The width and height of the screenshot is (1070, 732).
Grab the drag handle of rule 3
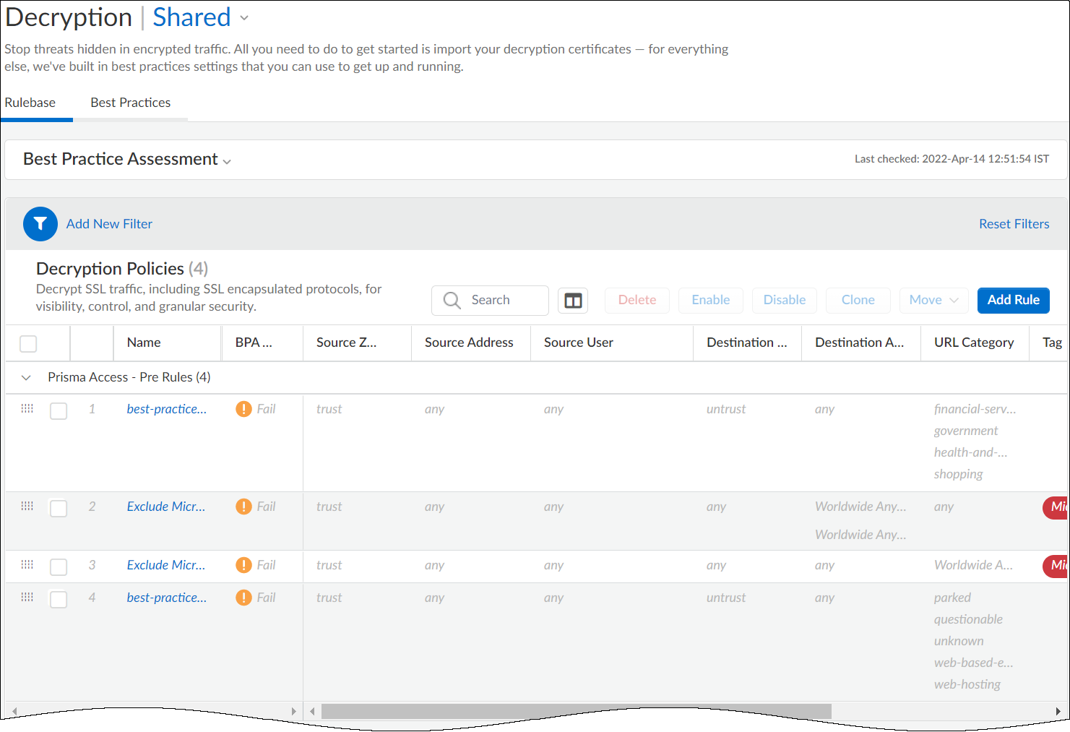coord(27,564)
